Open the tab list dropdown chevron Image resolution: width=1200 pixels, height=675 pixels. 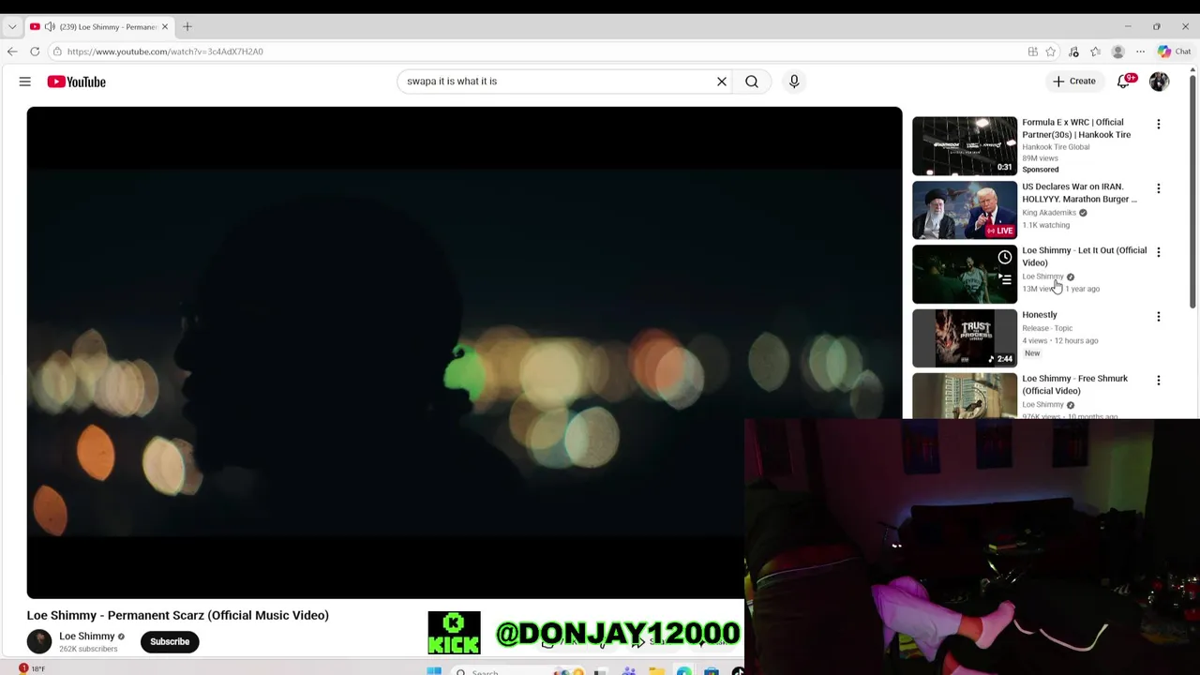click(12, 26)
